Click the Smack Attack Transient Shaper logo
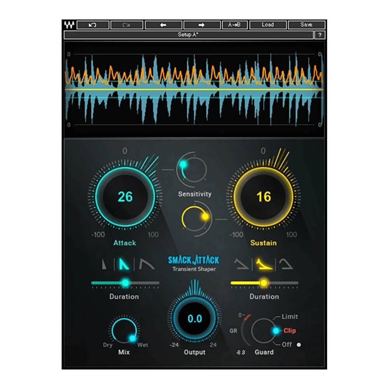 coord(194,263)
